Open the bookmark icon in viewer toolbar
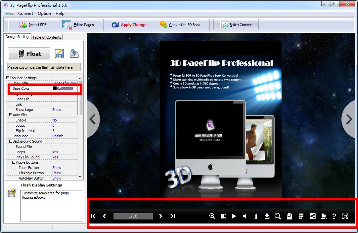The height and width of the screenshot is (233, 358). pyautogui.click(x=290, y=216)
